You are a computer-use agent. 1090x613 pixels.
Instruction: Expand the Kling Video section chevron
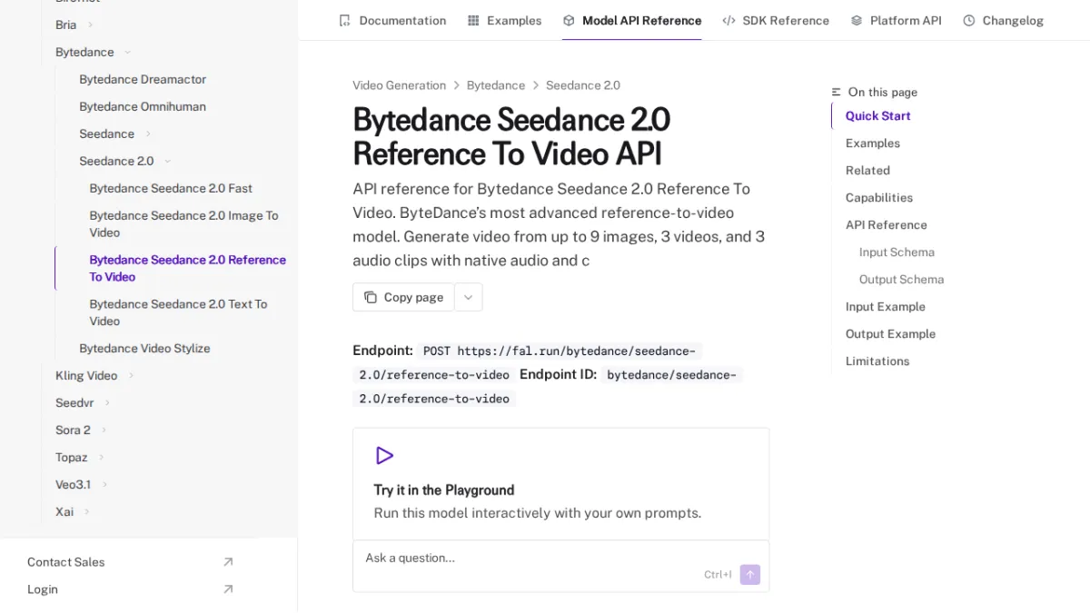(x=131, y=375)
